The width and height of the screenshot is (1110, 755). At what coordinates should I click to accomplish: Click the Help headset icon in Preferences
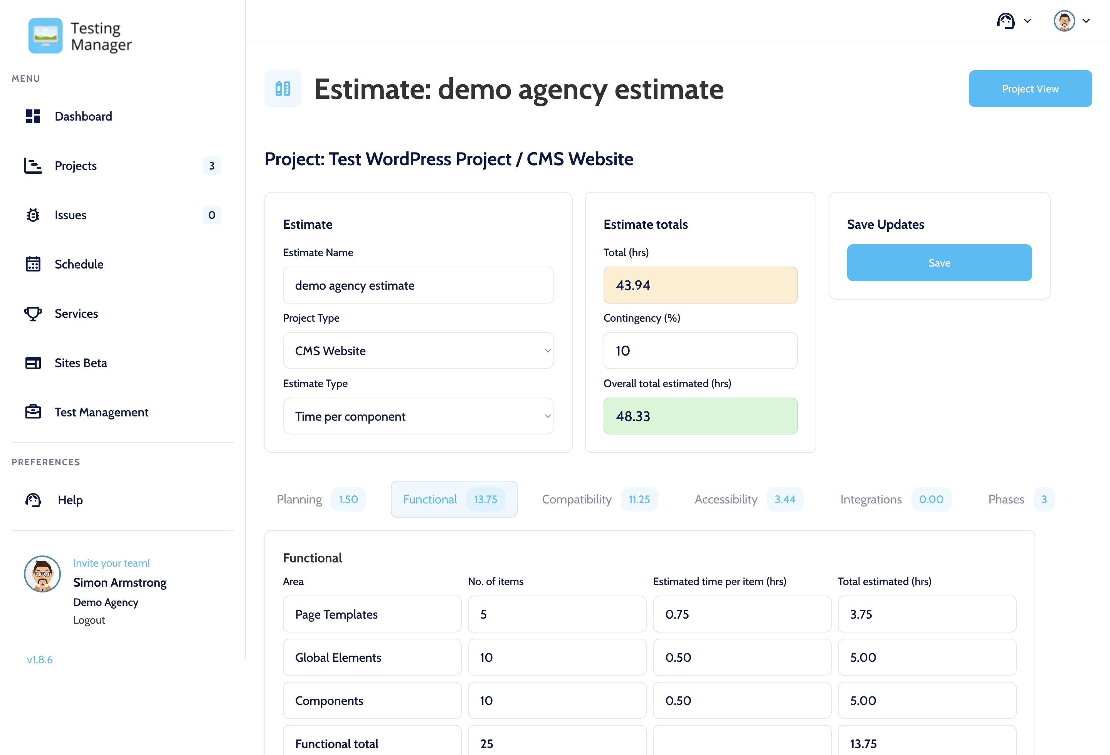click(x=33, y=500)
